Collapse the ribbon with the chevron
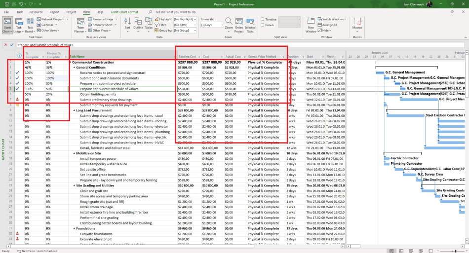 click(x=466, y=37)
